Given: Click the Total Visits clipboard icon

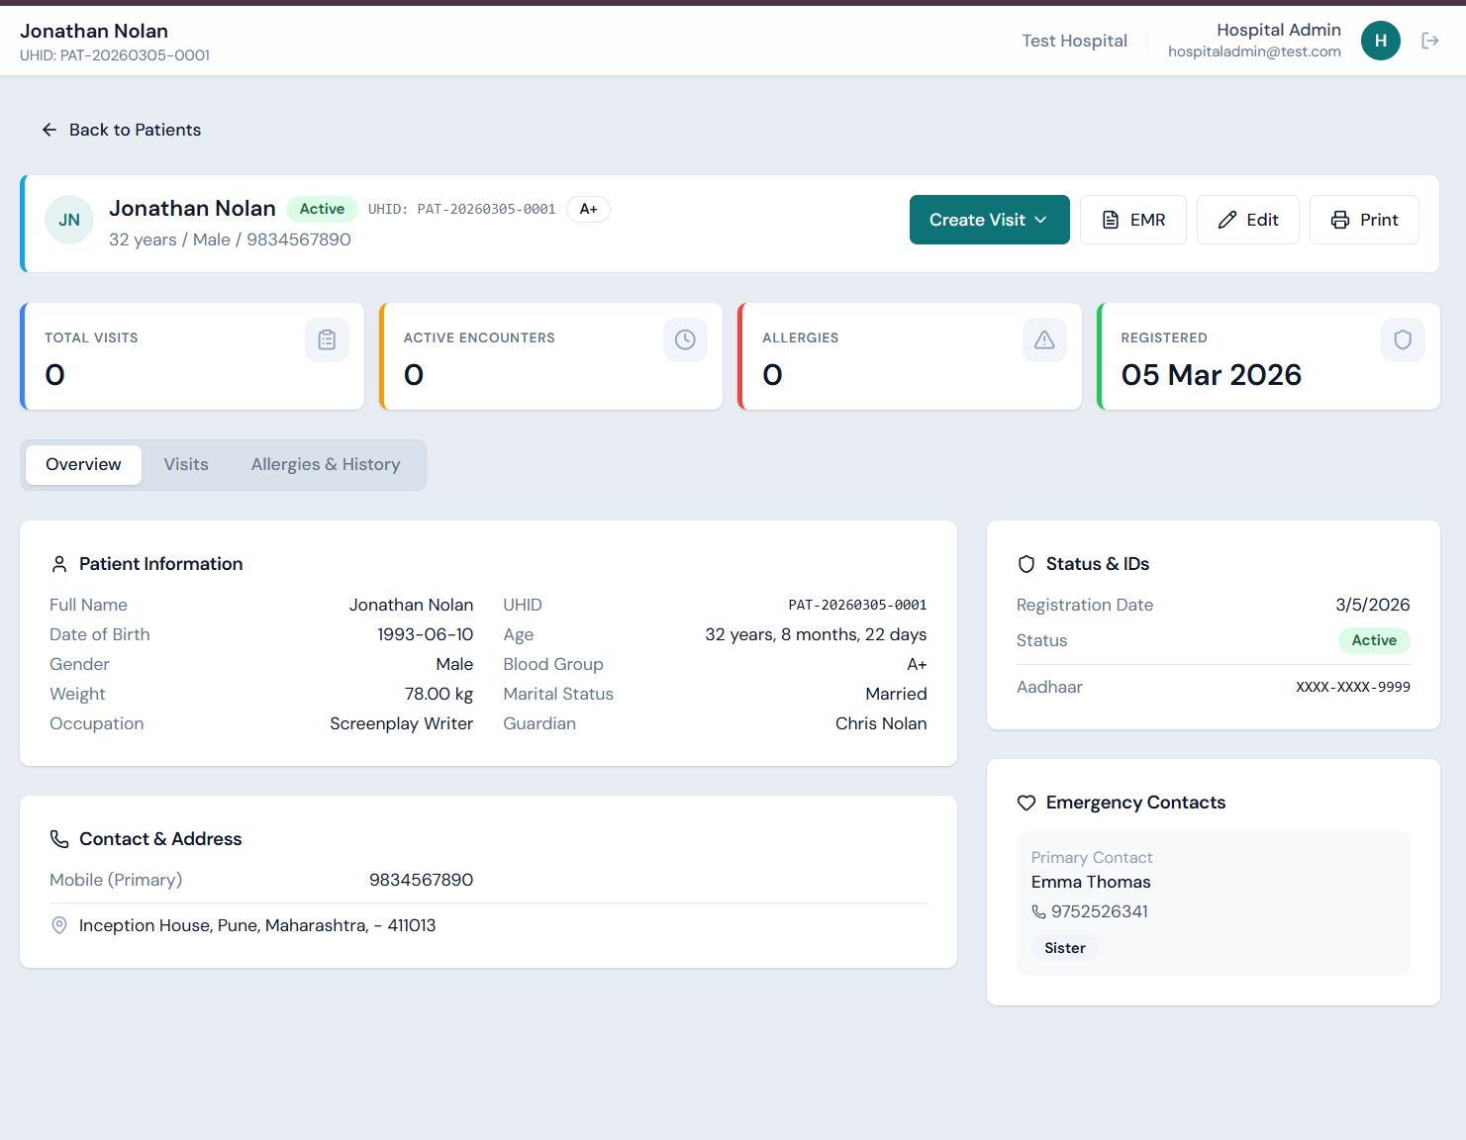Looking at the screenshot, I should (x=327, y=339).
